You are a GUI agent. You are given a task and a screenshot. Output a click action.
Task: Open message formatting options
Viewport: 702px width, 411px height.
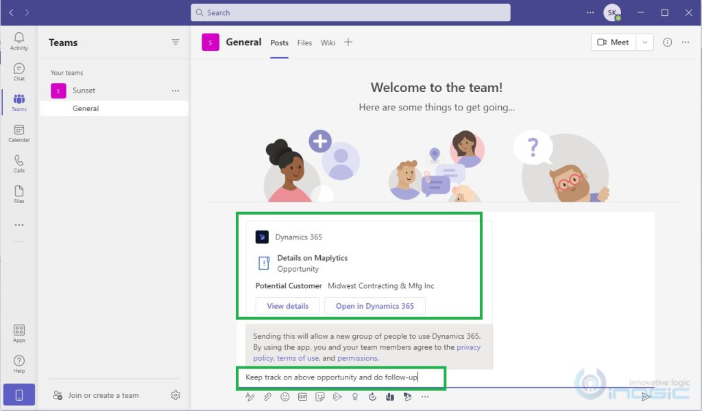pyautogui.click(x=250, y=397)
